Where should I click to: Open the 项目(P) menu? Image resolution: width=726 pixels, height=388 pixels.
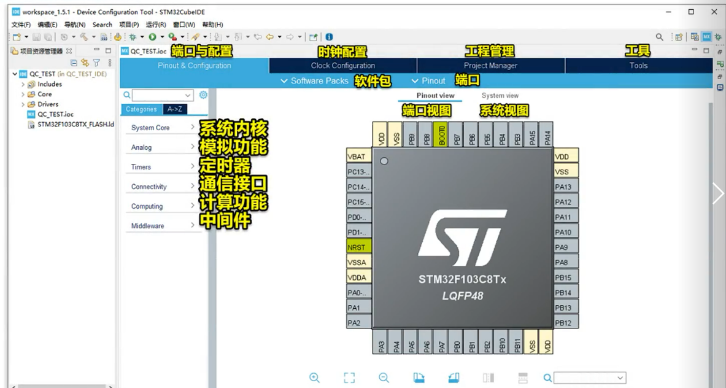pos(129,25)
